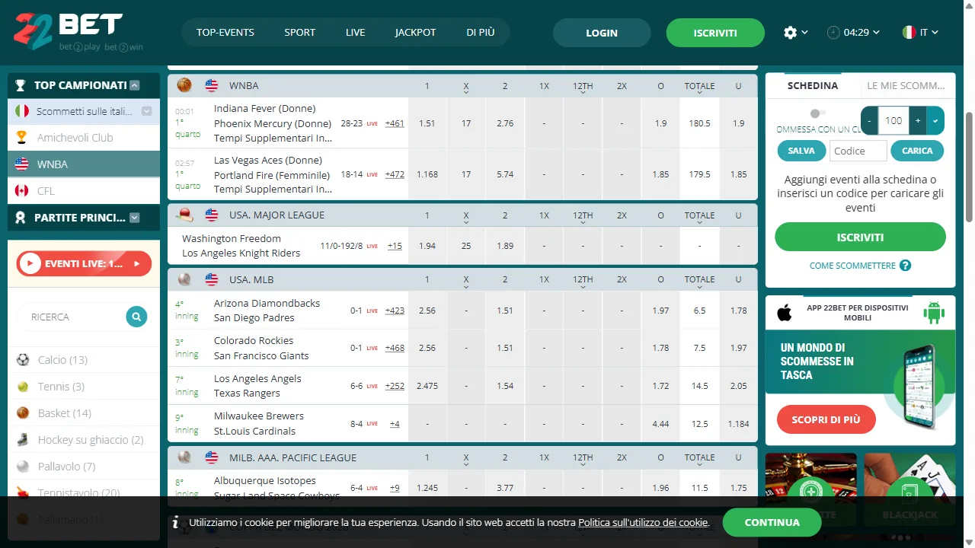The image size is (975, 548).
Task: Click the SALVA button
Action: [801, 151]
